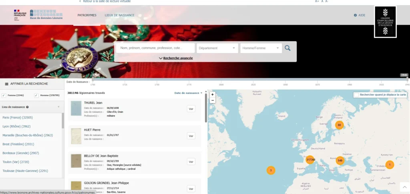Click the magnifying glass search icon
The image size is (410, 194).
287,48
